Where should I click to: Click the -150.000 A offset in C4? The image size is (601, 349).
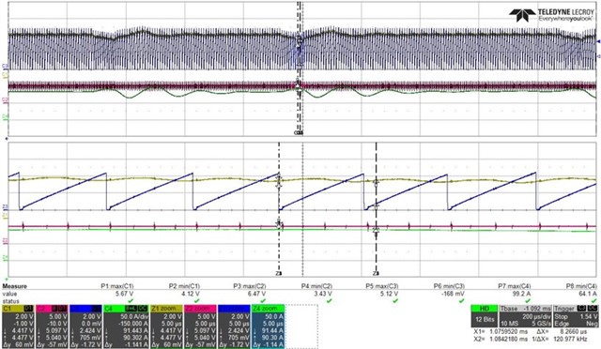pos(132,324)
